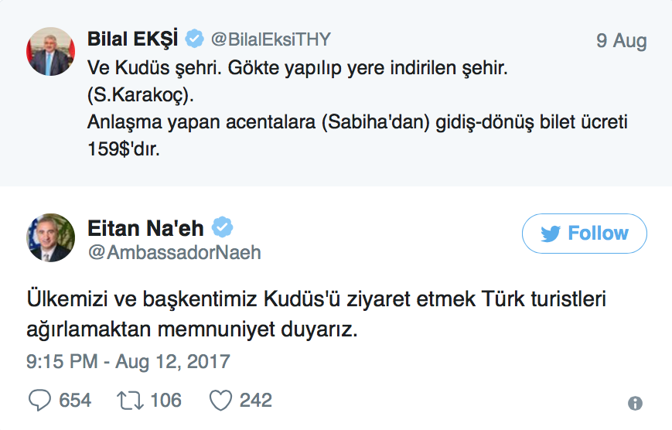672x430 pixels.
Task: Open Eitan Na'eh's profile picture
Action: tap(51, 237)
